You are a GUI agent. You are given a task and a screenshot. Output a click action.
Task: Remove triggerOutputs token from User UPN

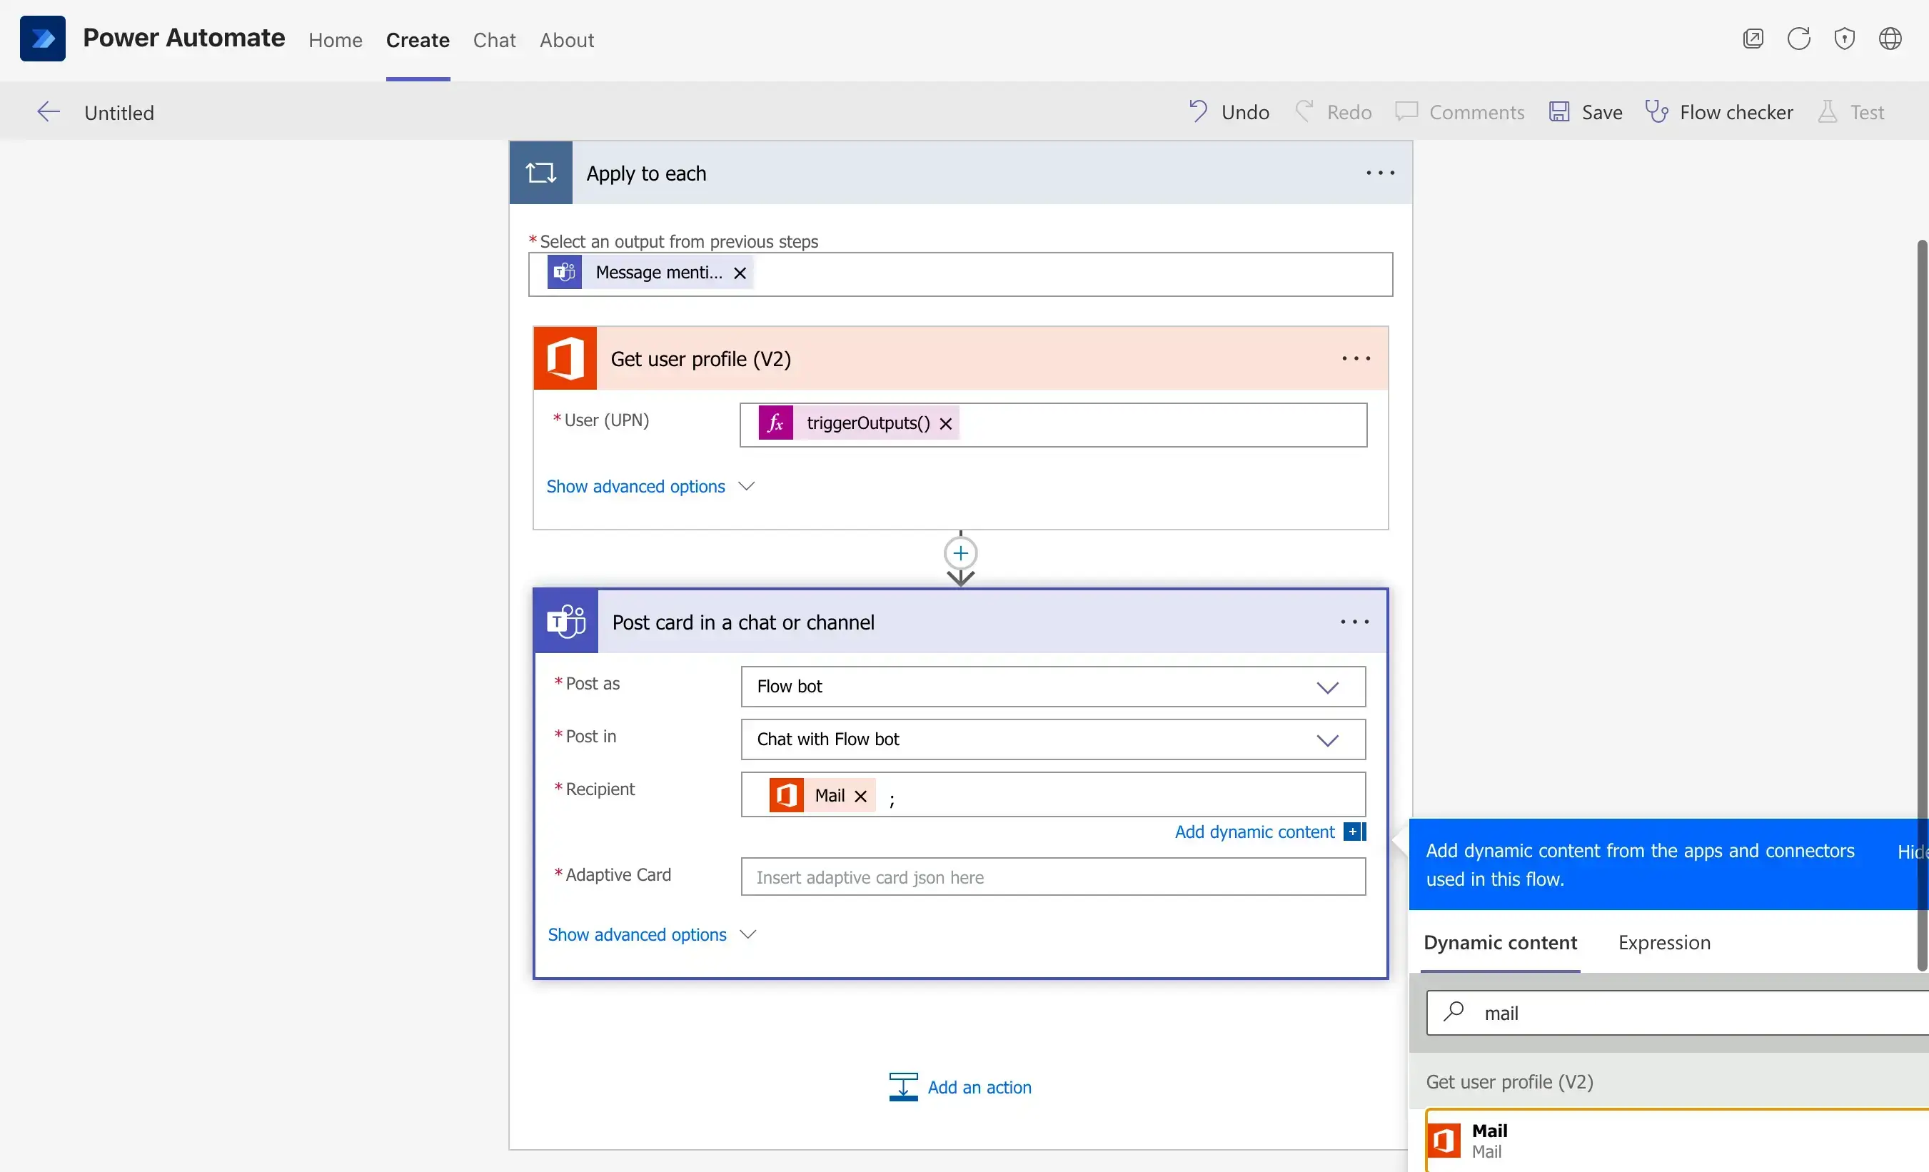point(947,421)
